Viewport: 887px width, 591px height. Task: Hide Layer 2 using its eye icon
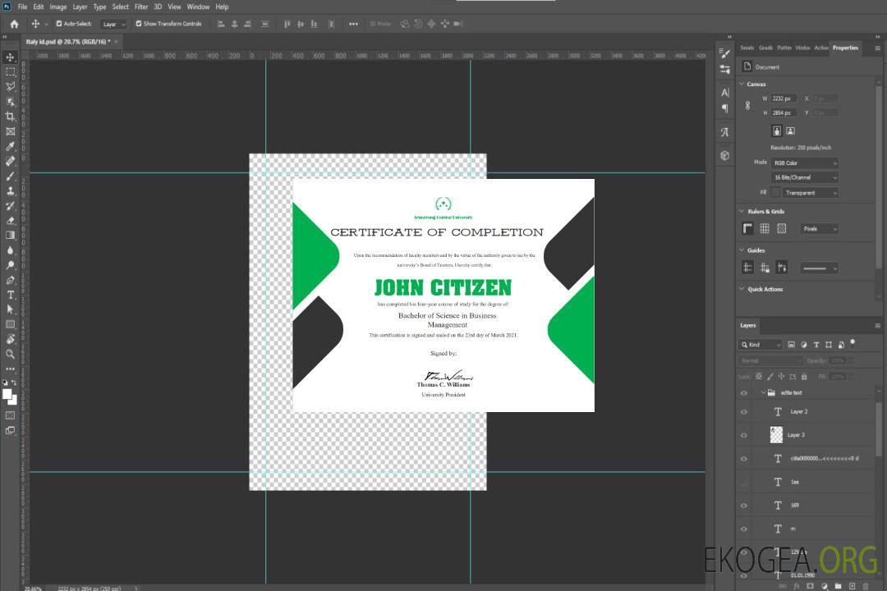[x=744, y=412]
